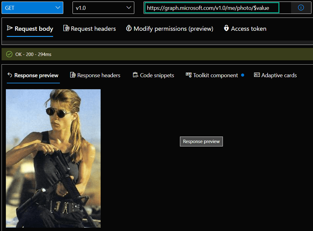This screenshot has height=231, width=313.
Task: Click the OK - 200 - 294ms status text
Action: (x=33, y=54)
